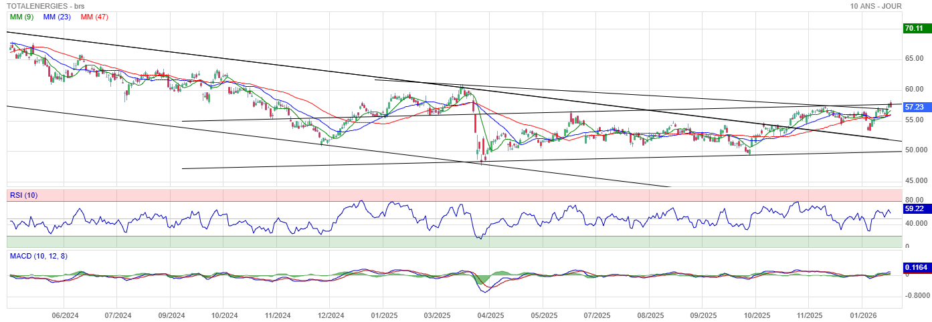Click the 06/2024 date axis label
932x322 pixels.
point(65,315)
